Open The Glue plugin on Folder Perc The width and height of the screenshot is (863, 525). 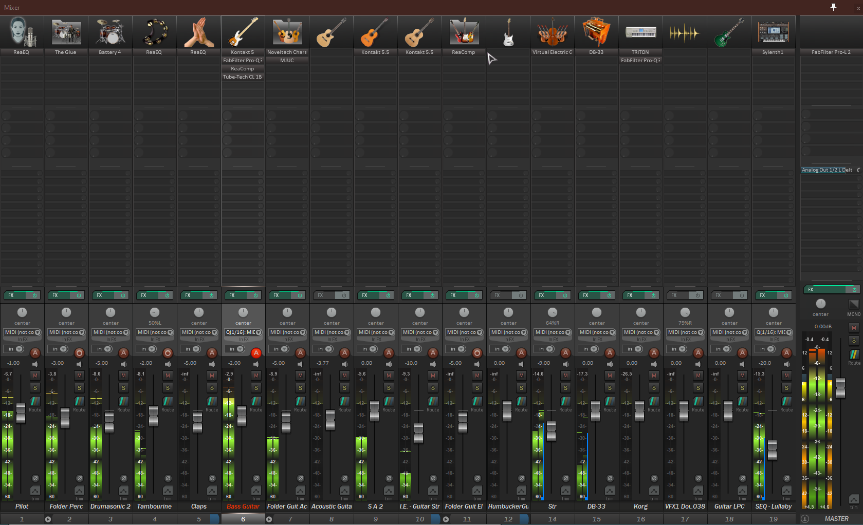pos(66,52)
